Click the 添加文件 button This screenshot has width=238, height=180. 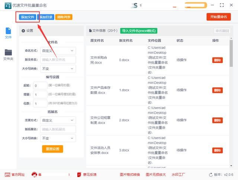28,17
